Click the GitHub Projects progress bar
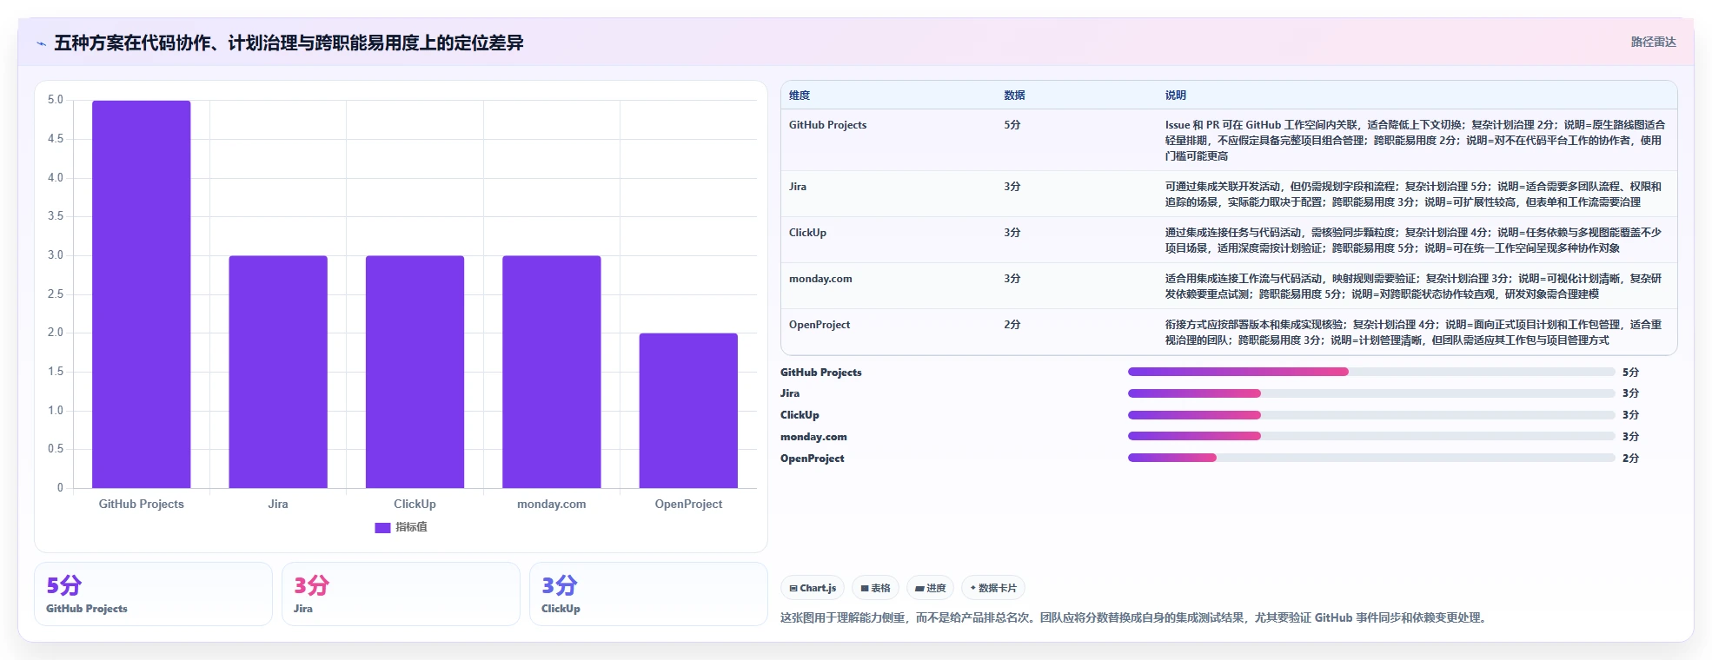The height and width of the screenshot is (660, 1712). coord(1371,372)
